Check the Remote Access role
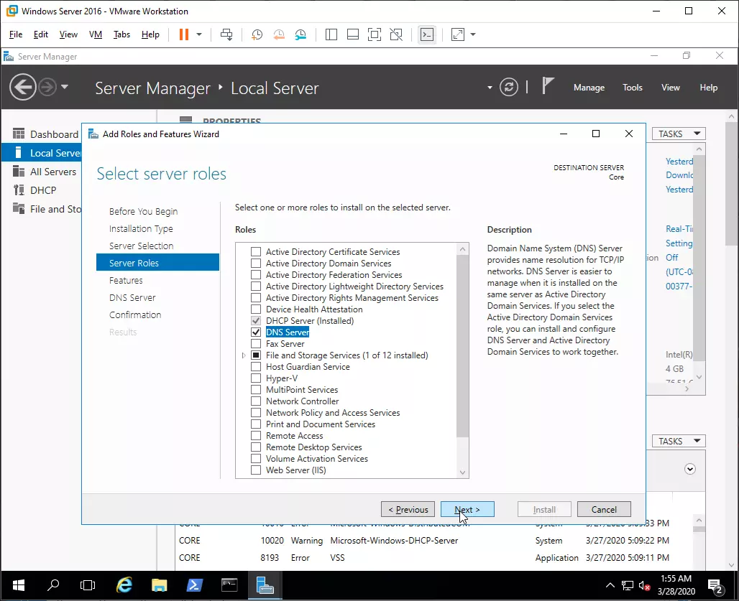Viewport: 739px width, 601px height. (x=256, y=436)
